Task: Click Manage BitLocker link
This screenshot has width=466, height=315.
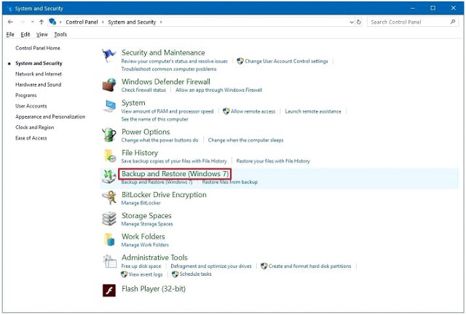Action: pos(141,203)
